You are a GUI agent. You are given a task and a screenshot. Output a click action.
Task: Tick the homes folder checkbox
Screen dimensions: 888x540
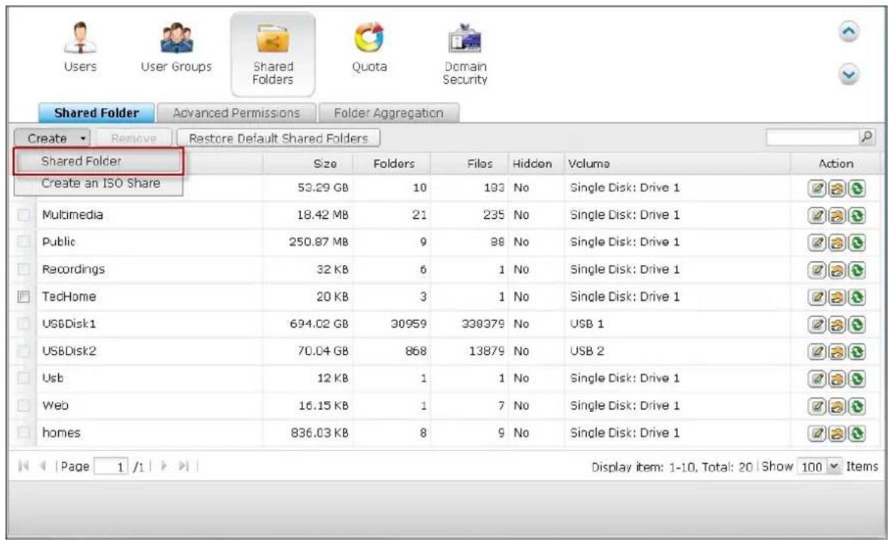(x=24, y=432)
